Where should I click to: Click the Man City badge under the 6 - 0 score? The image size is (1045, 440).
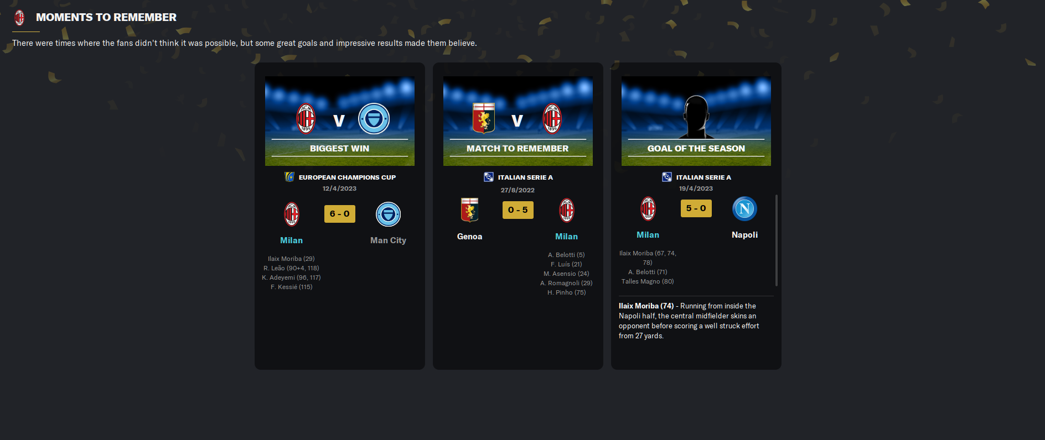click(388, 214)
